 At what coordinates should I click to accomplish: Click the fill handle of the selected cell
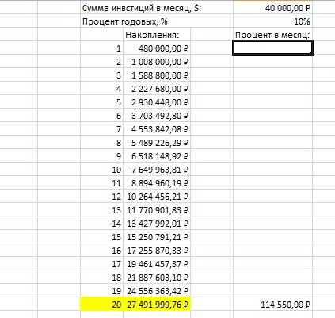click(x=313, y=54)
